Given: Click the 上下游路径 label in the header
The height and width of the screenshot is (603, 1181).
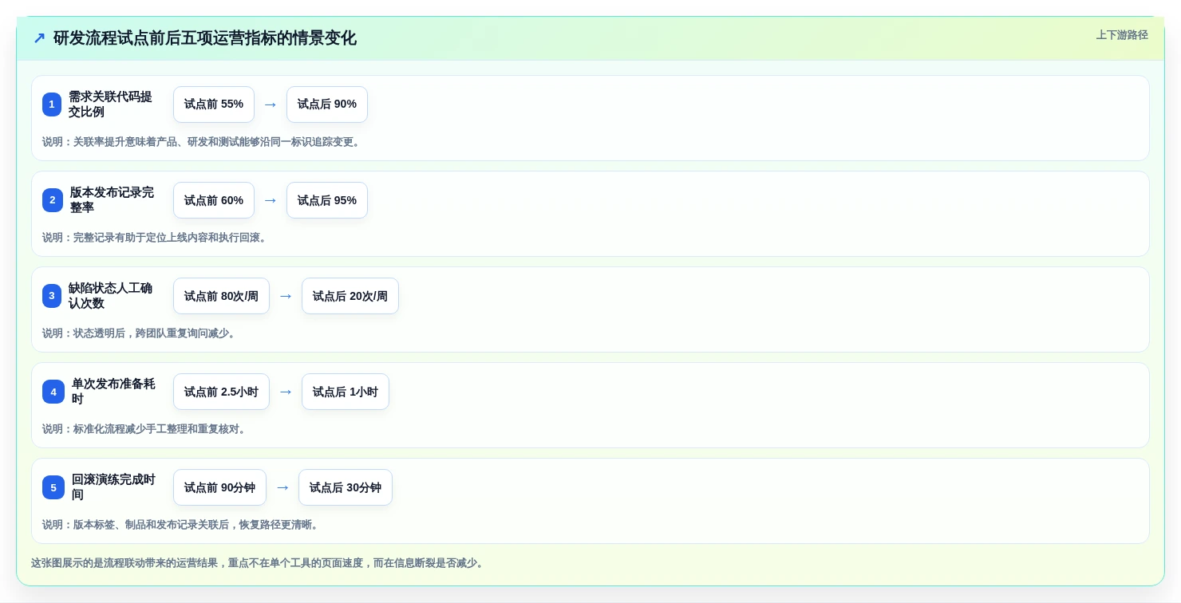Looking at the screenshot, I should click(1122, 35).
